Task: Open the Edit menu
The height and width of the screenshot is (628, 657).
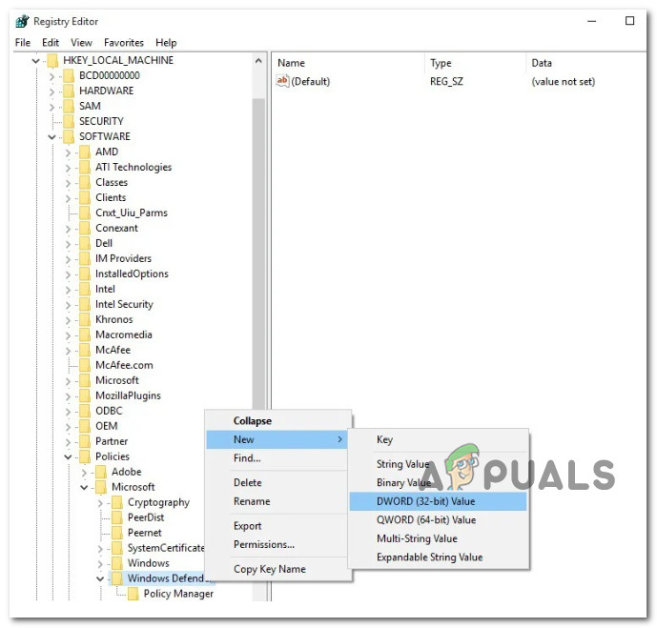Action: coord(51,43)
